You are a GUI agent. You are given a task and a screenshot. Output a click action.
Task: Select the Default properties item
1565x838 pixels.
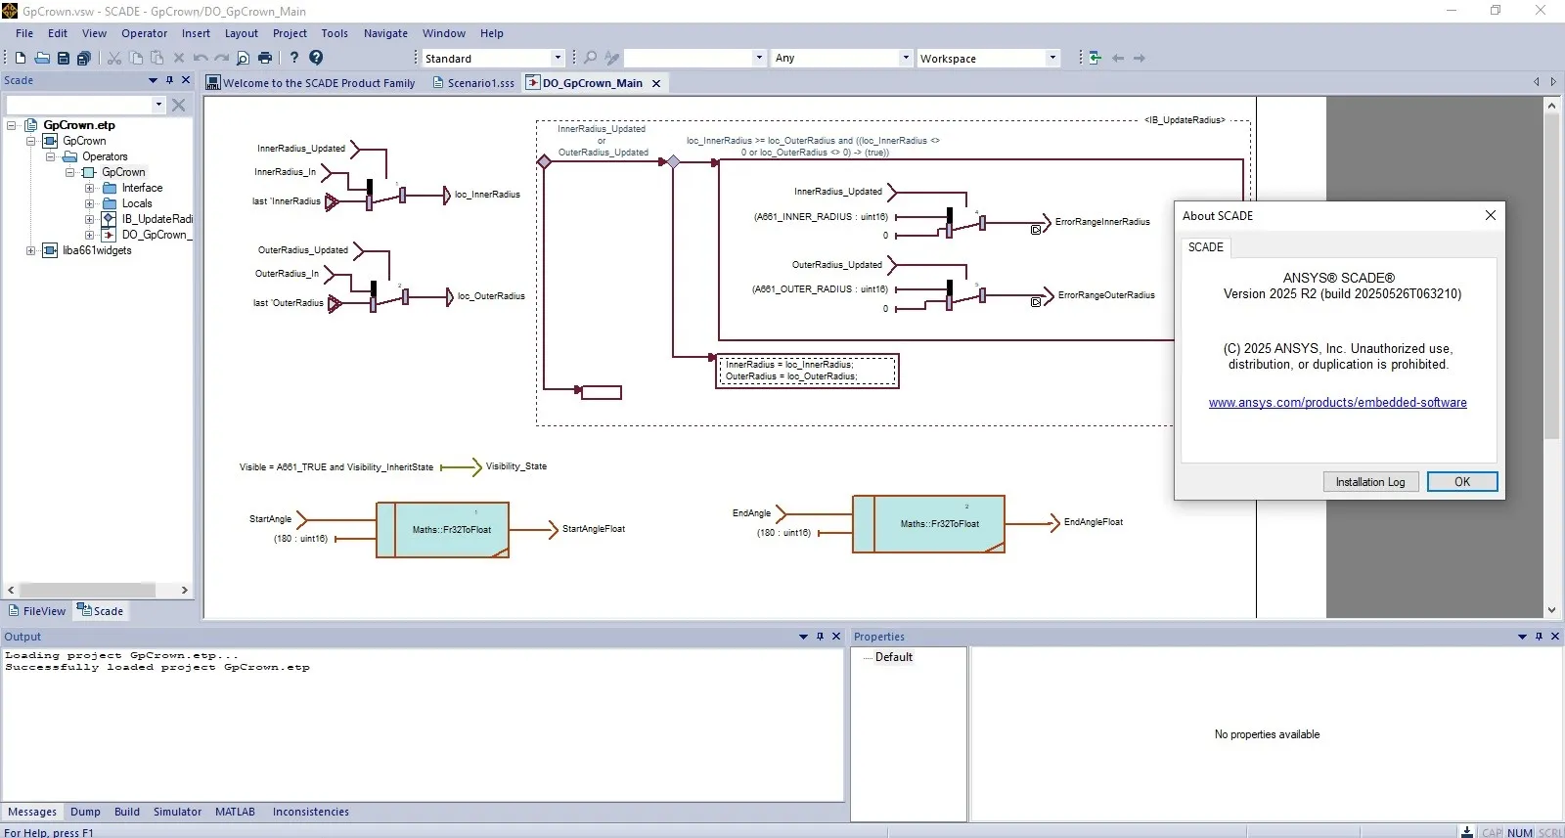(x=893, y=657)
